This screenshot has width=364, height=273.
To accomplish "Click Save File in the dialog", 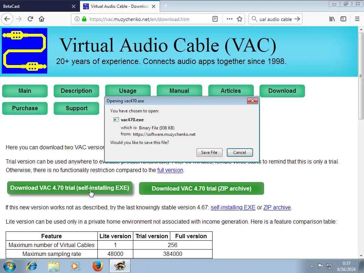I will [209, 152].
